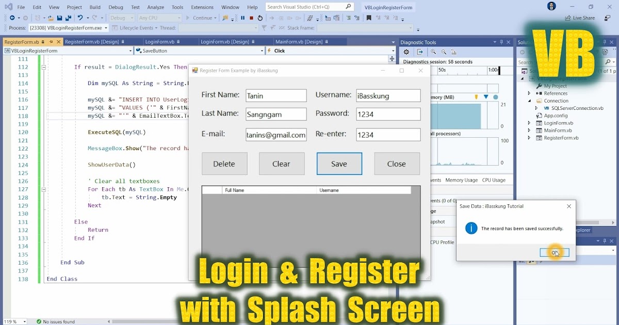Click the E-mail text field on the form
The image size is (619, 325).
pyautogui.click(x=276, y=135)
